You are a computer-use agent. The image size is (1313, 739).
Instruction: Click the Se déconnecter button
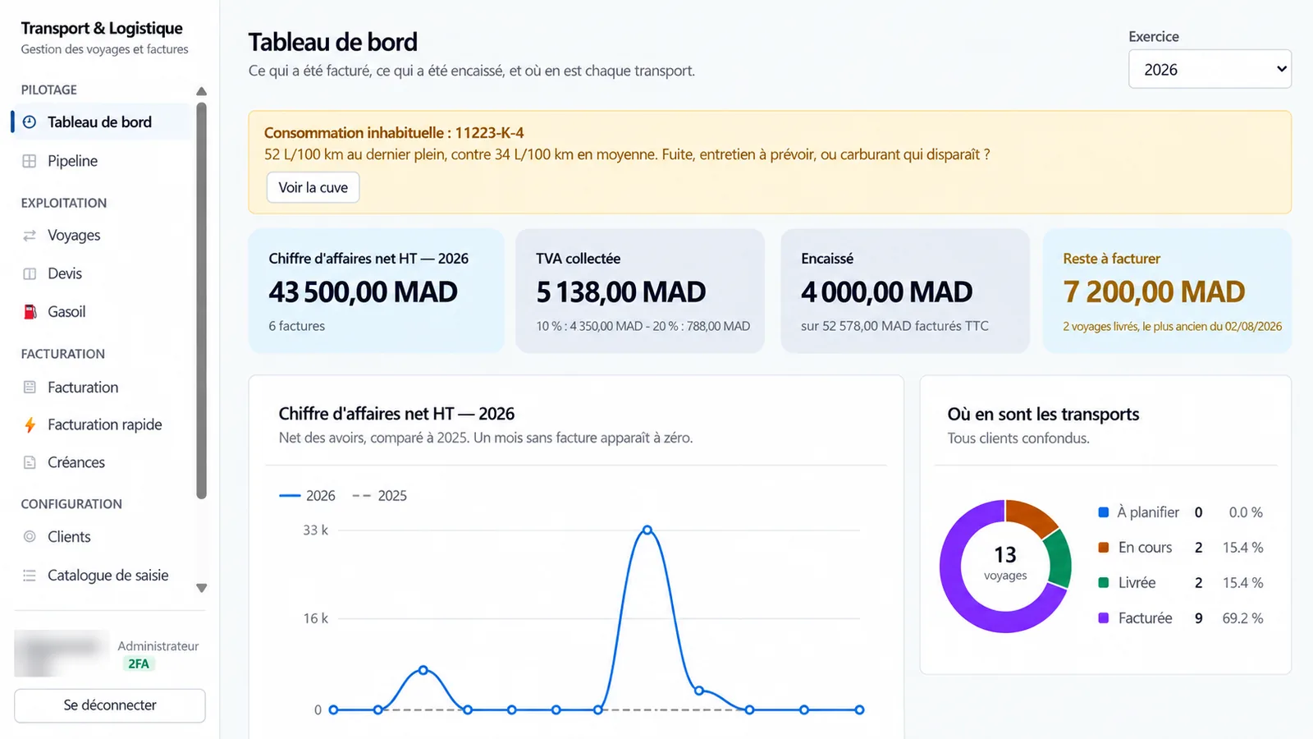110,705
